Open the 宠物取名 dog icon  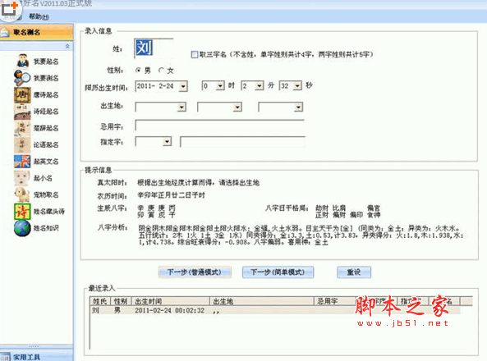pyautogui.click(x=22, y=194)
